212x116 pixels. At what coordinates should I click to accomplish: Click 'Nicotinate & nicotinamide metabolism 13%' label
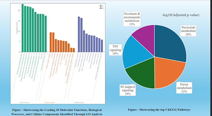point(132,19)
